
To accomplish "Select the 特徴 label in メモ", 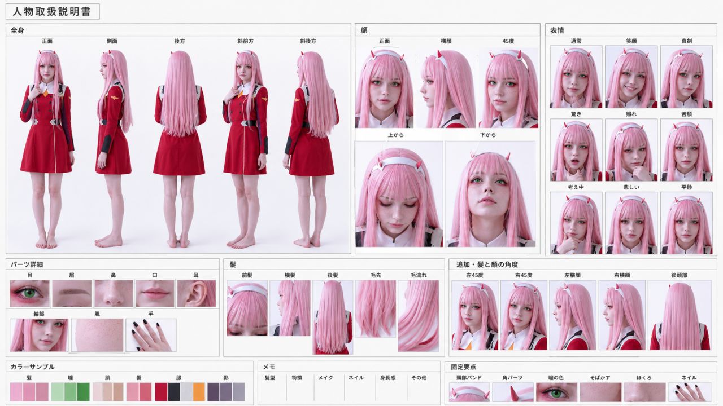I will point(298,378).
